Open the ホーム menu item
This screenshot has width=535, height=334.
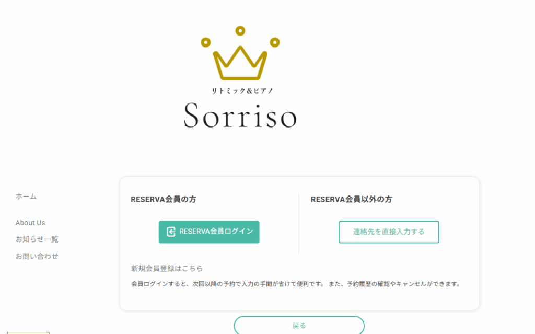(x=26, y=197)
